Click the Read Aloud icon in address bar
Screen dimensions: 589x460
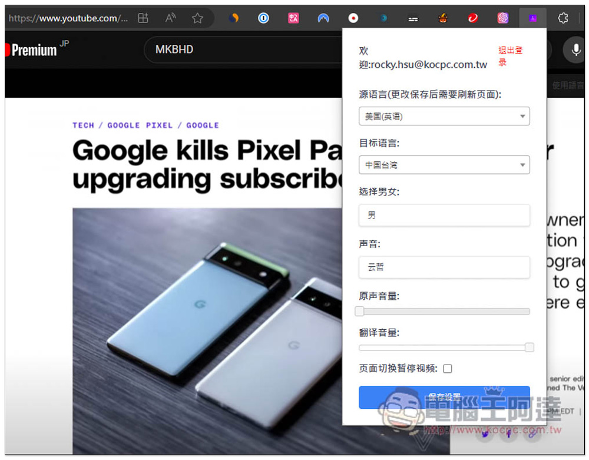(x=170, y=18)
